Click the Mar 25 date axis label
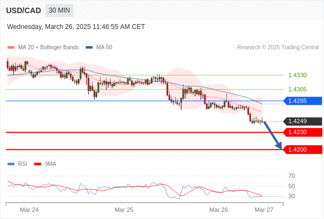Viewport: 324px width, 219px height. [124, 210]
